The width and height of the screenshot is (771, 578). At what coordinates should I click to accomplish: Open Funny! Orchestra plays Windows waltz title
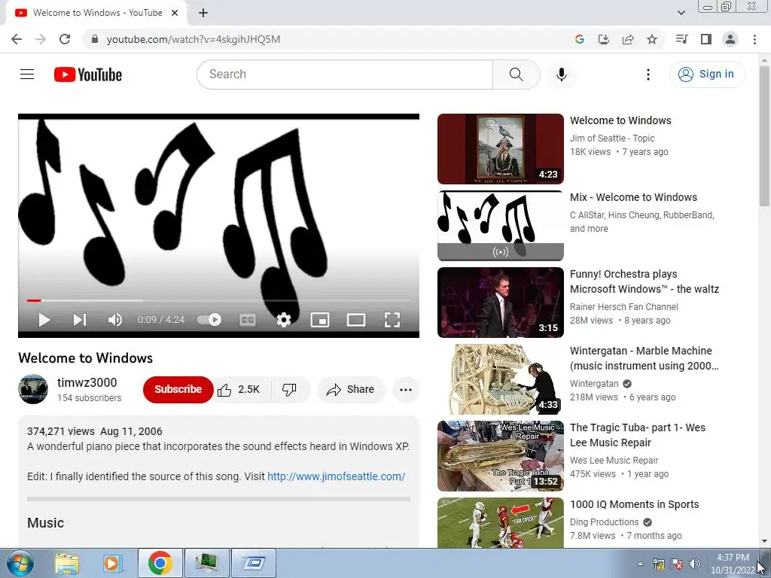coord(645,281)
